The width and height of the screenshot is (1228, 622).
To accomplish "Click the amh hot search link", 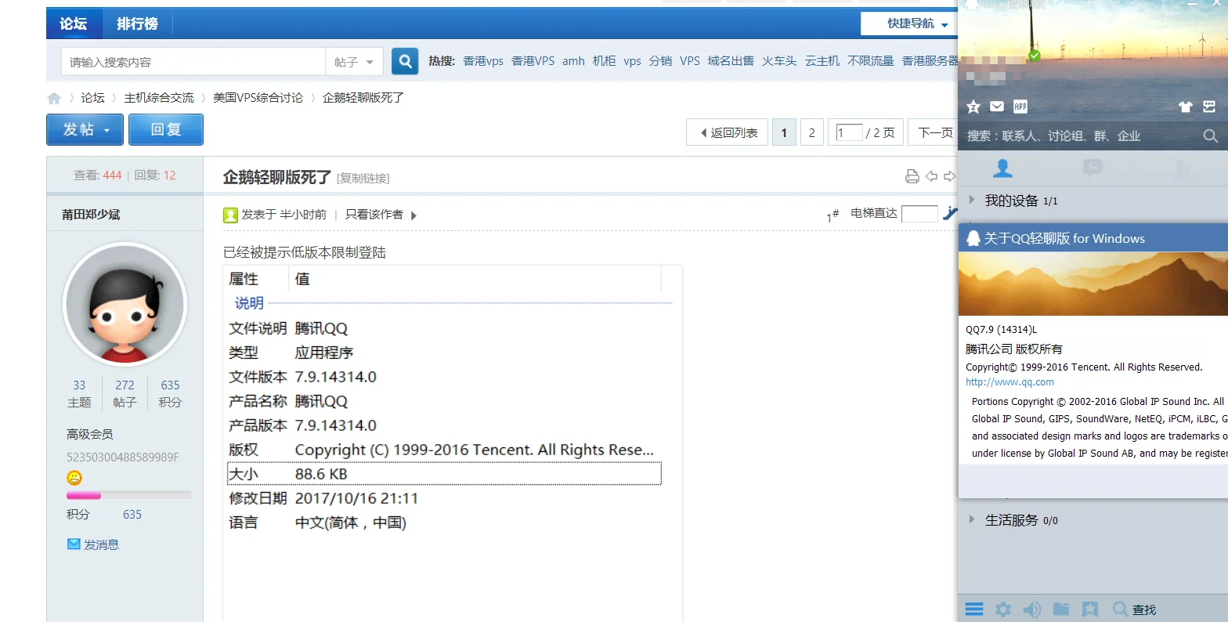I will pyautogui.click(x=573, y=61).
